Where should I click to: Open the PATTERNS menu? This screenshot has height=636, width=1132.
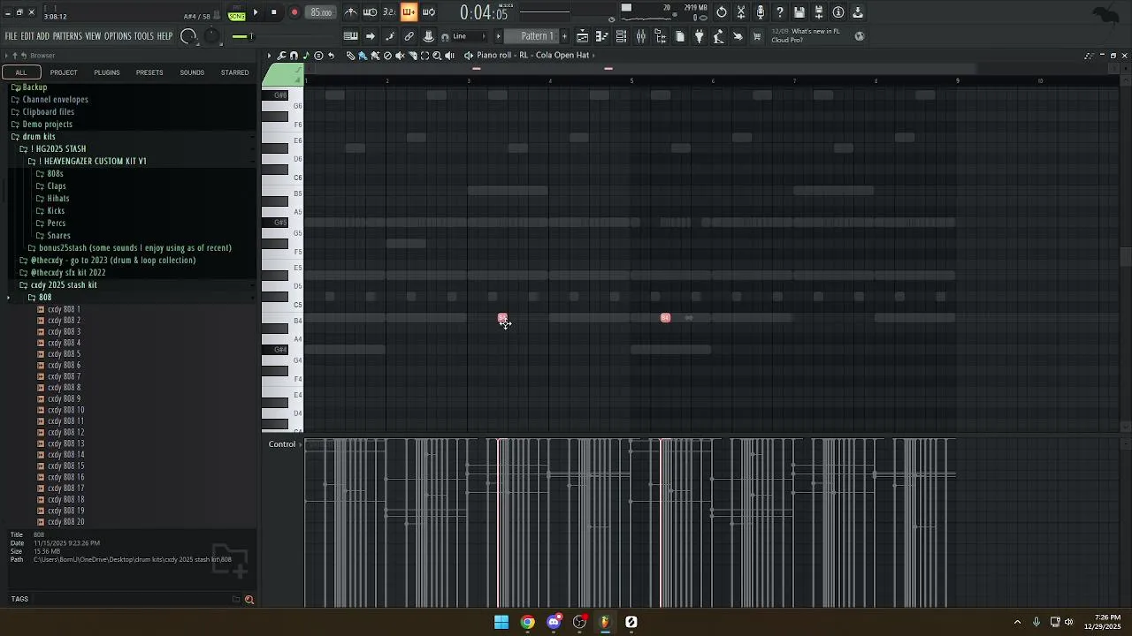click(x=67, y=36)
